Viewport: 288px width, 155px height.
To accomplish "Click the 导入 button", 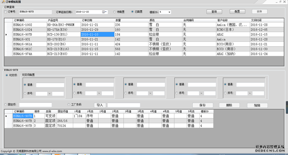I will click(x=100, y=105).
